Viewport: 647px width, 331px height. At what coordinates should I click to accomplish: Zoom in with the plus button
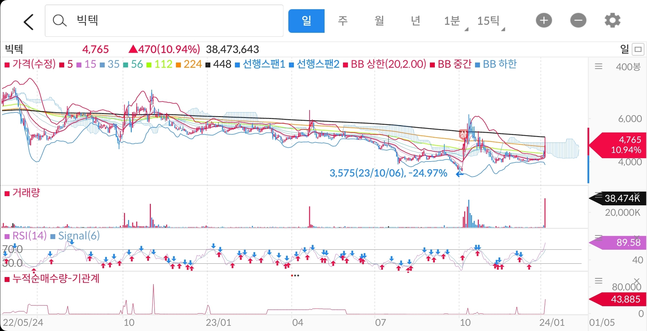click(x=544, y=21)
